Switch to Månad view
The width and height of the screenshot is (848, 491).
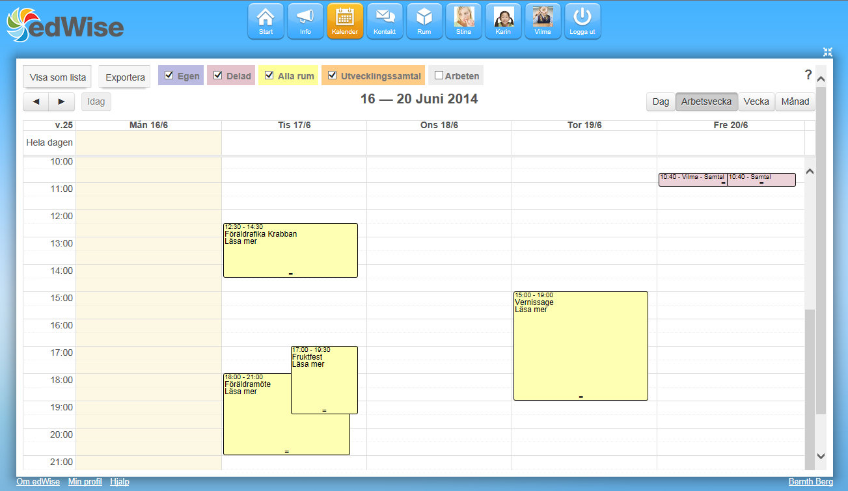click(795, 101)
